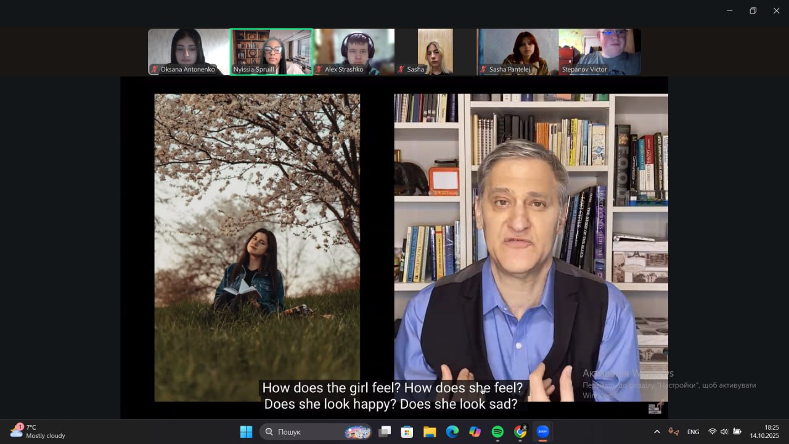Image resolution: width=789 pixels, height=444 pixels.
Task: Click the Windows Start button
Action: coord(246,432)
